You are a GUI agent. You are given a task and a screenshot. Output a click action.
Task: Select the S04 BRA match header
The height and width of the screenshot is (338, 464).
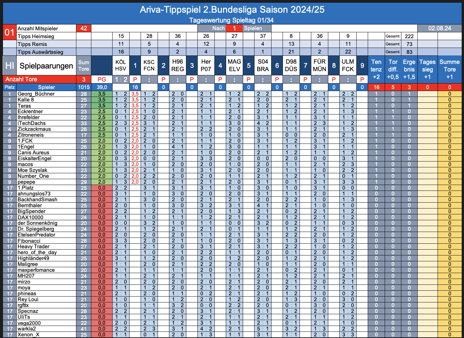coord(263,66)
